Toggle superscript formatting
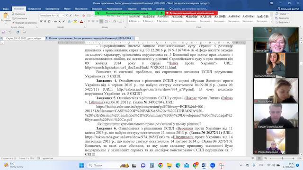This screenshot has height=170, width=303. (x=63, y=21)
